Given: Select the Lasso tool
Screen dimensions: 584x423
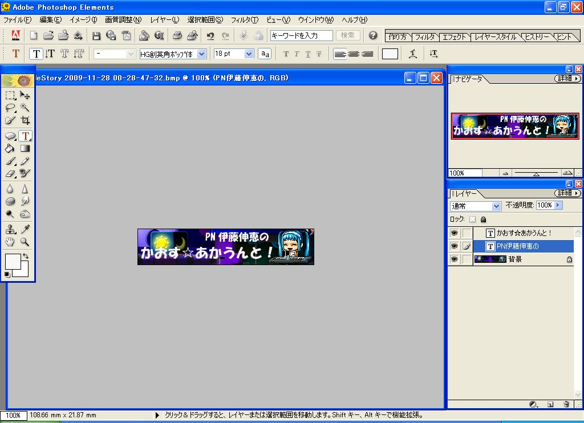Looking at the screenshot, I should coord(10,108).
